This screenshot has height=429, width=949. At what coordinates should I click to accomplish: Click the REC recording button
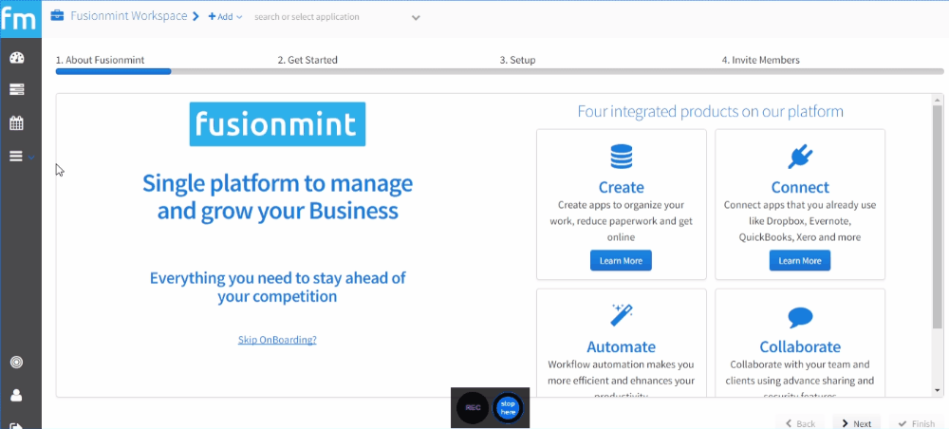coord(473,407)
